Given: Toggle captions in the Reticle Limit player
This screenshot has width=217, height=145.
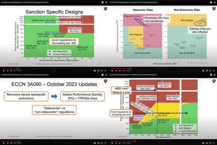Looking at the screenshot, I should [203, 143].
